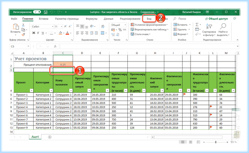Click the red Font Color A swatch

point(68,33)
